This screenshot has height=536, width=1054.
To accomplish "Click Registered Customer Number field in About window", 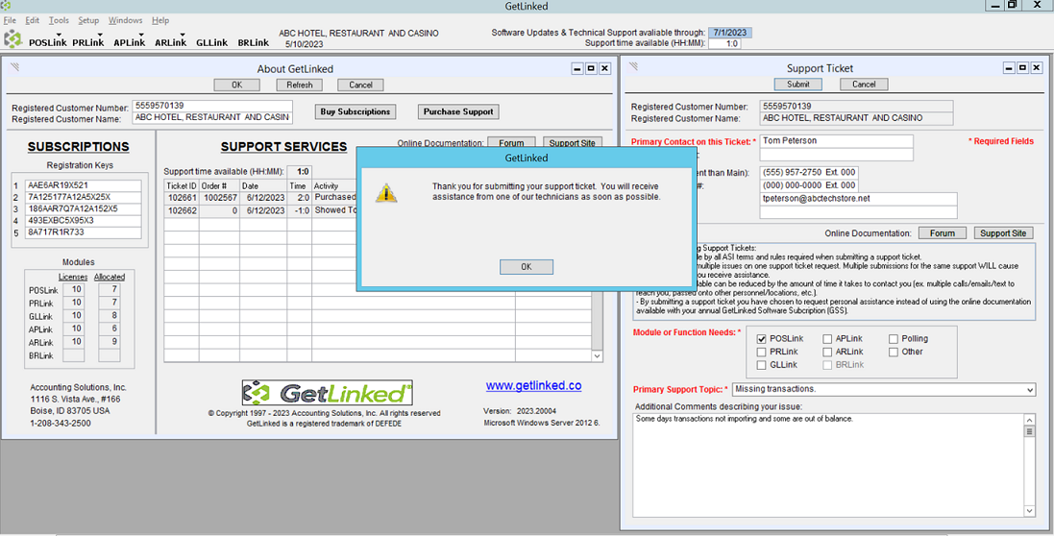I will tap(212, 106).
